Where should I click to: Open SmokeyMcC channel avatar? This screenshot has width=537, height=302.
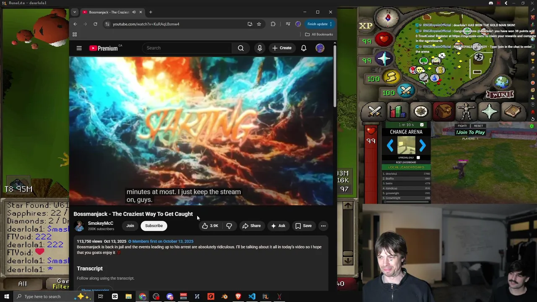[x=79, y=226]
